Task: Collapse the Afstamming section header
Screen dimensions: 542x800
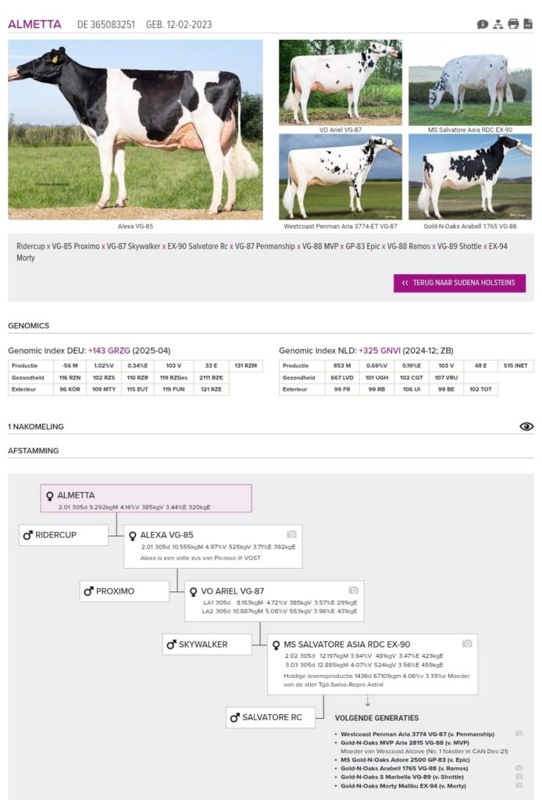Action: (33, 451)
